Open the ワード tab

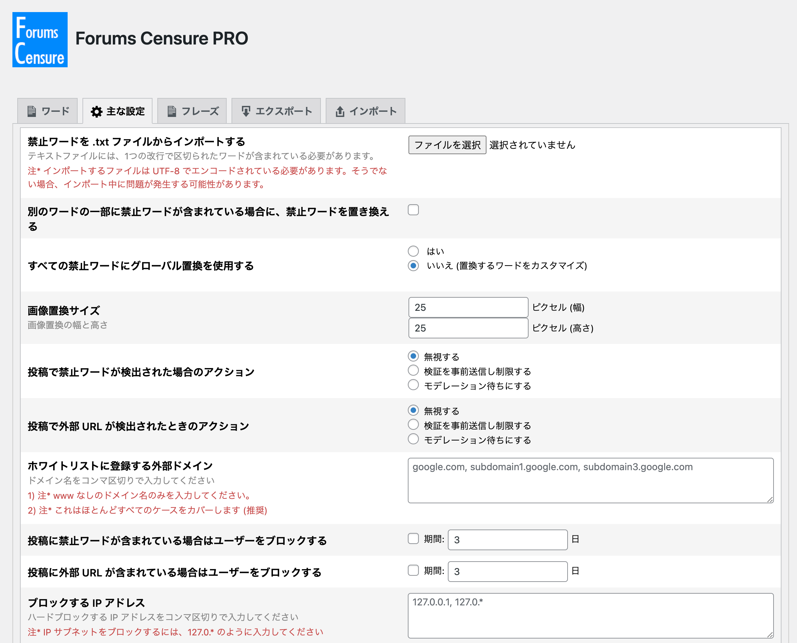(x=47, y=111)
